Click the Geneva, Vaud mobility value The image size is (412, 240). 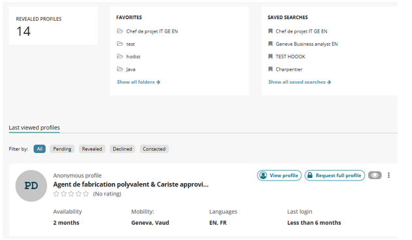[x=150, y=222]
